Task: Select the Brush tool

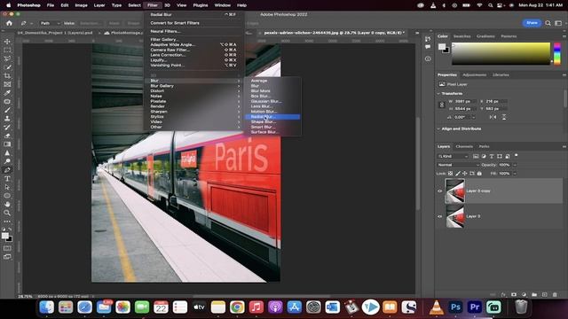Action: click(7, 110)
